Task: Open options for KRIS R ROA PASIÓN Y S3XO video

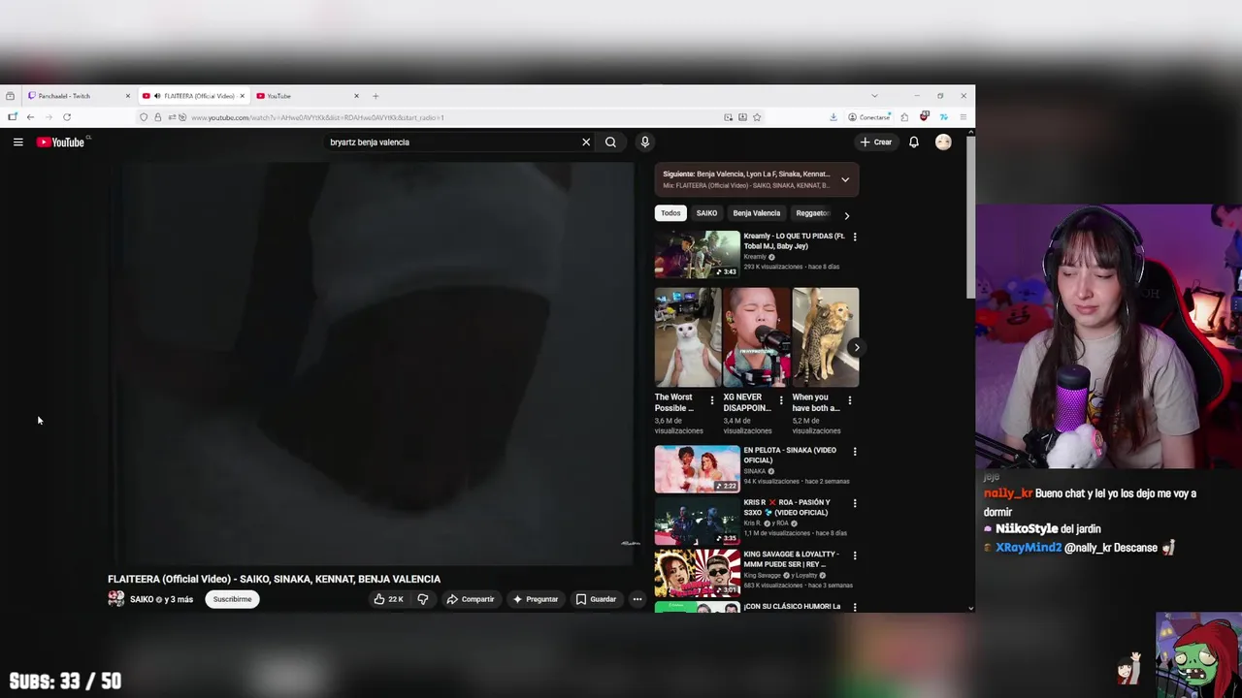Action: (x=855, y=503)
